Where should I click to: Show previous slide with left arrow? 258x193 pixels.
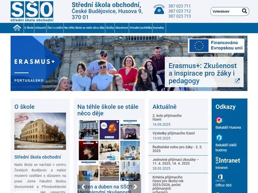tap(84, 186)
